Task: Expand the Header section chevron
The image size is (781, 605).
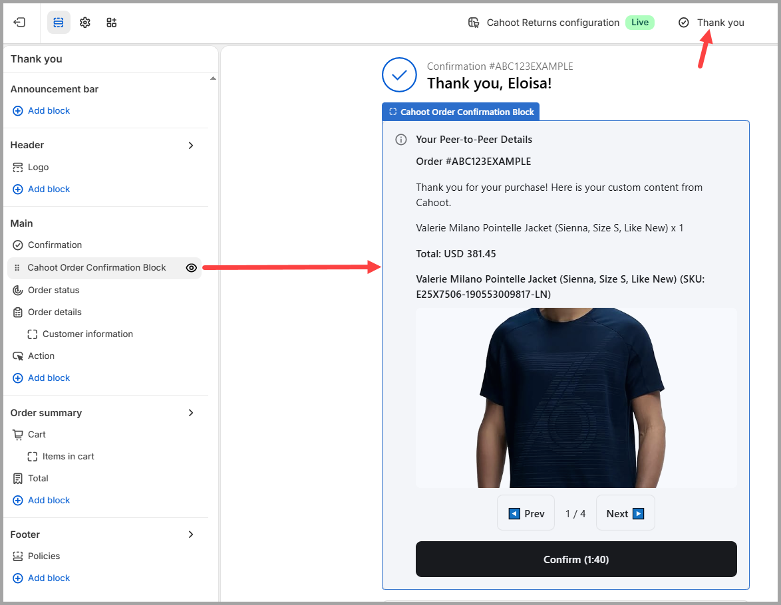Action: [191, 146]
